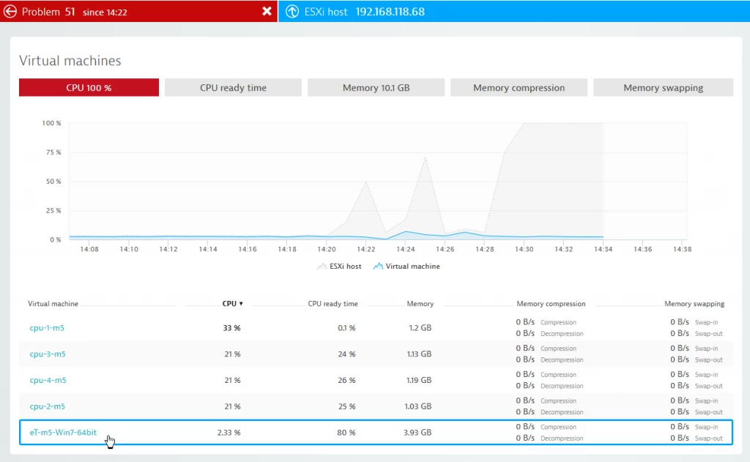Screen dimensions: 750x462
Task: Open the eT-m5-Win7-64bit virtual machine
Action: point(63,433)
